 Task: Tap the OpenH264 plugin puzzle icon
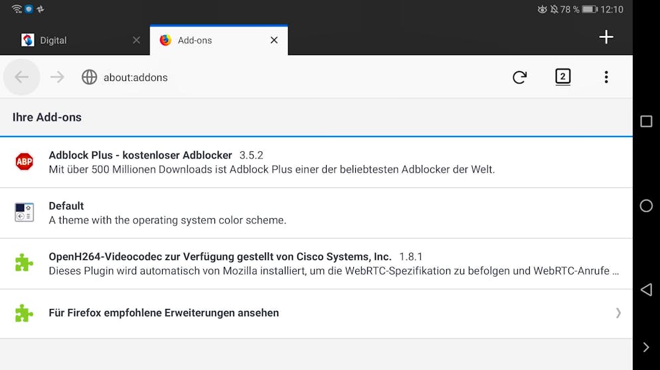click(x=25, y=263)
